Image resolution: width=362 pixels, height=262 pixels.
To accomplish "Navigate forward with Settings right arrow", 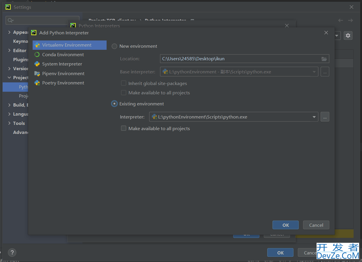I will [350, 20].
